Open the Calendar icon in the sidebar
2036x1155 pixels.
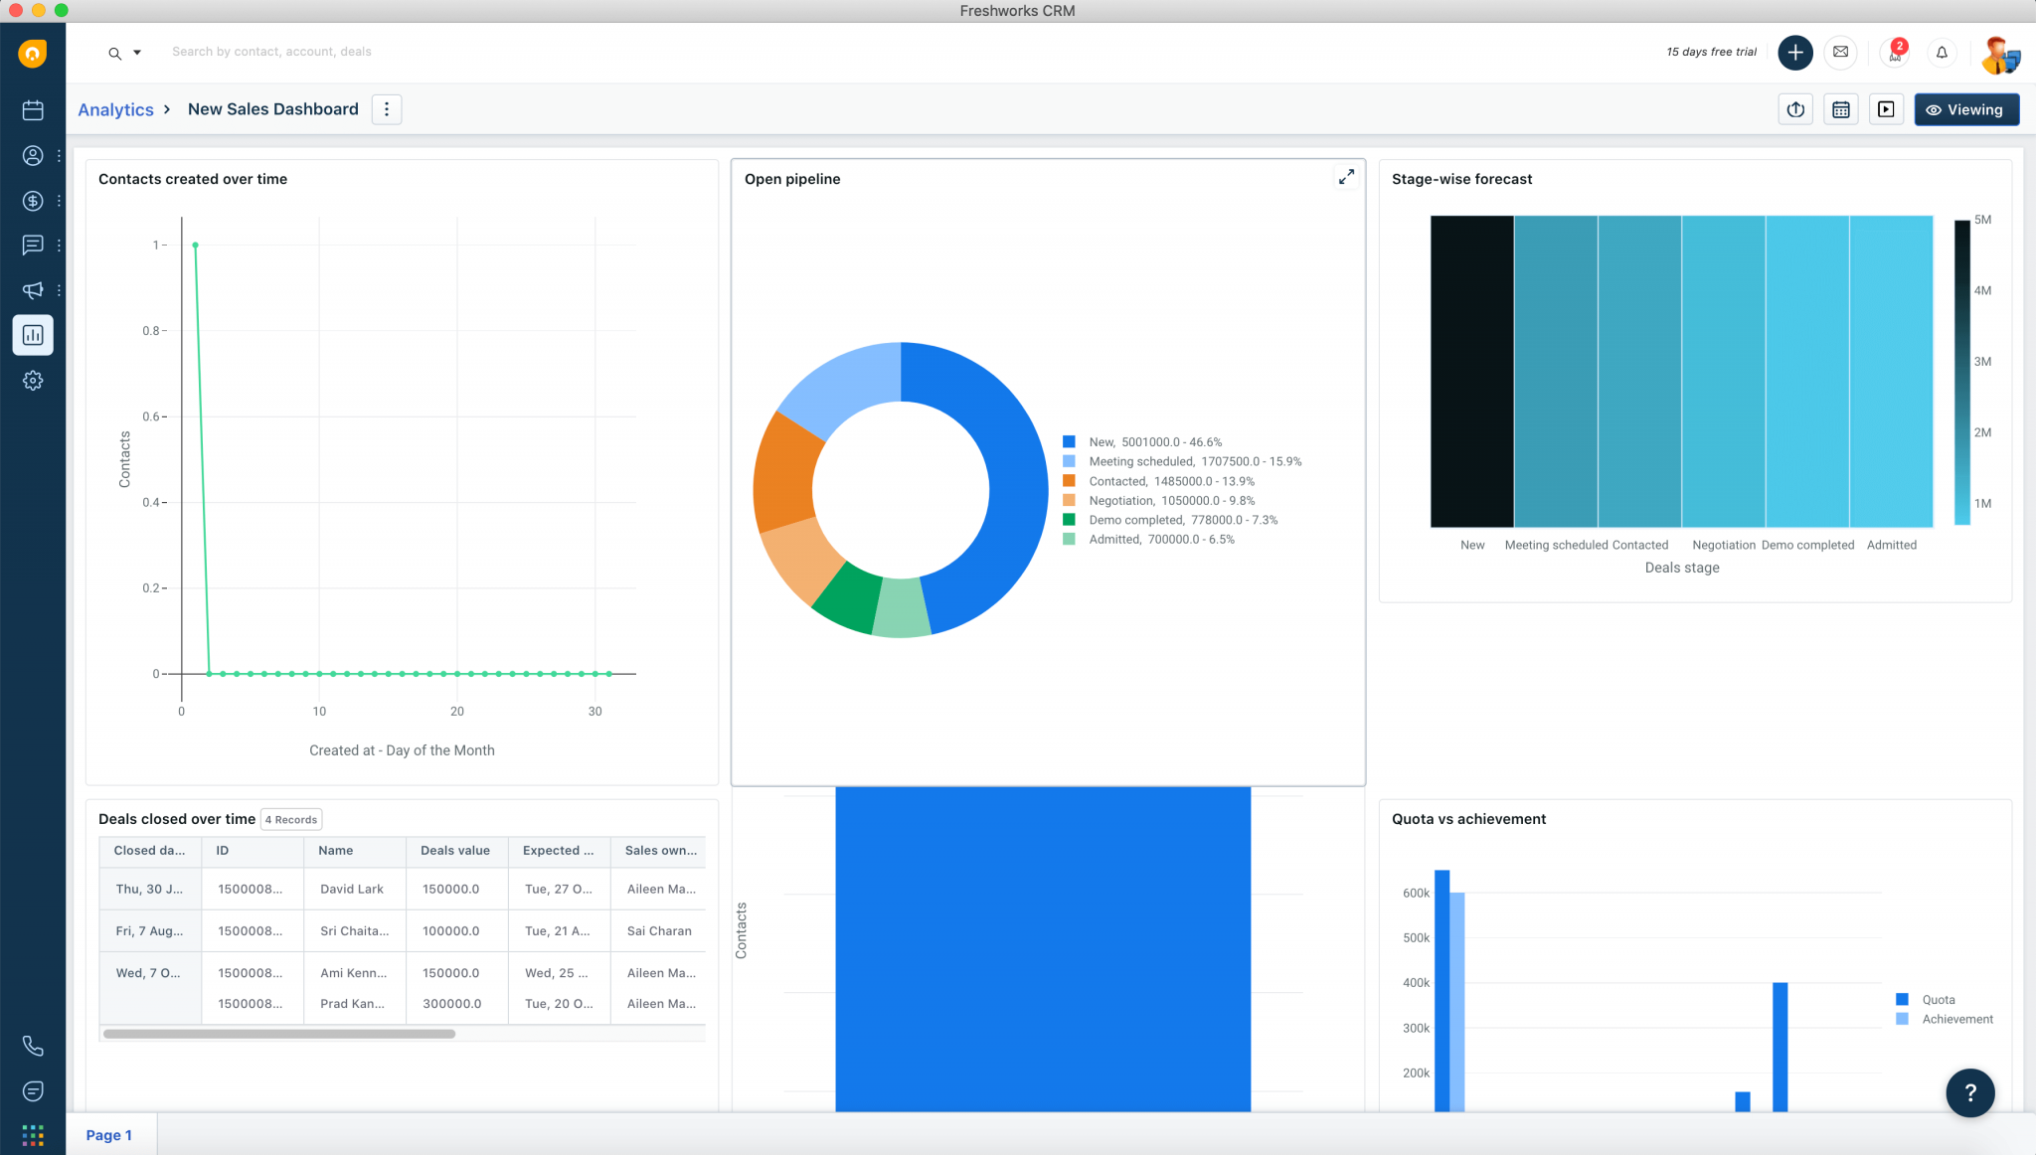pos(33,109)
